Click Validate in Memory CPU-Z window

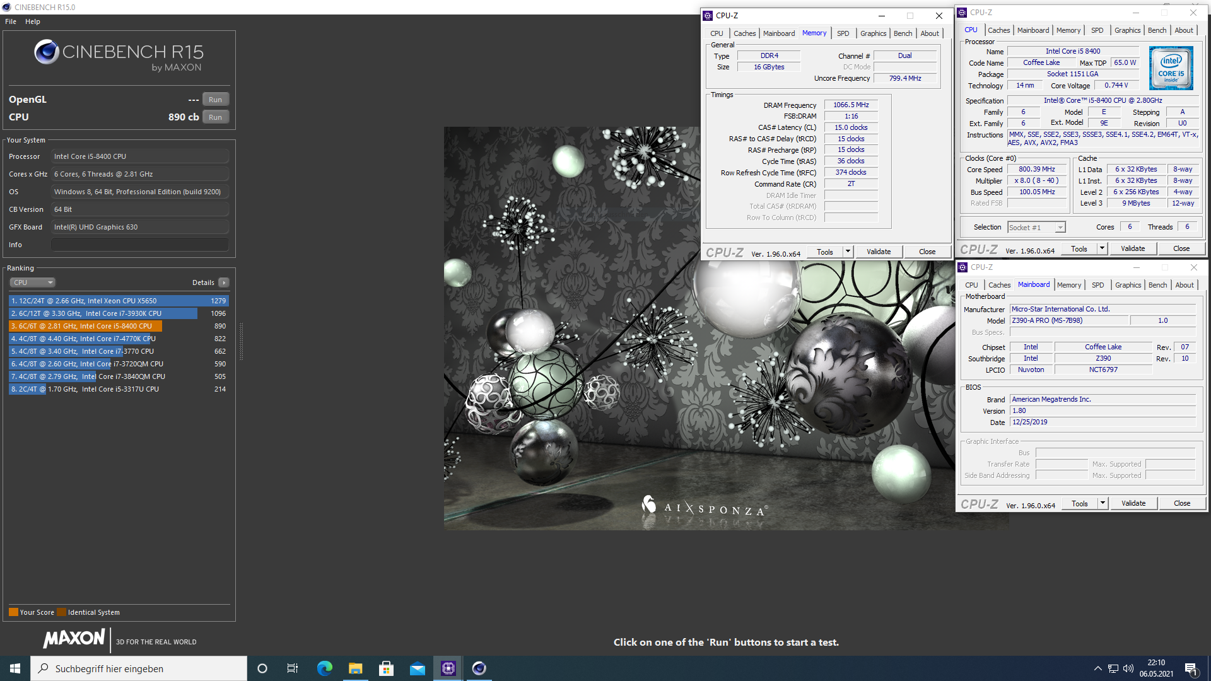point(879,252)
